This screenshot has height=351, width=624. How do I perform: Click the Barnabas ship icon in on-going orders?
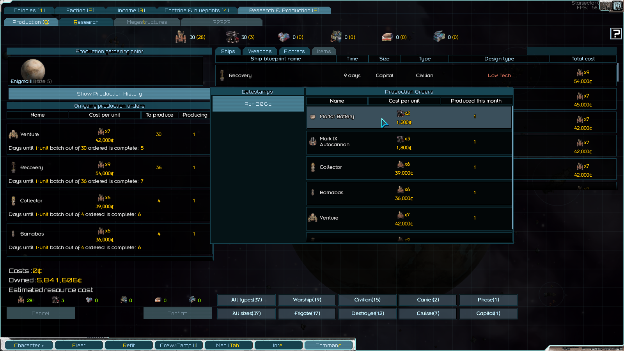13,234
